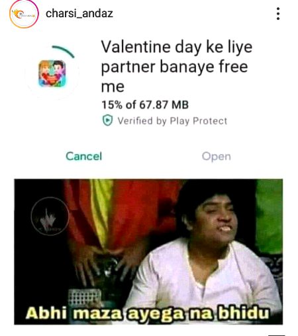Tap the Play Protect shield icon
This screenshot has width=298, height=336.
click(x=107, y=120)
